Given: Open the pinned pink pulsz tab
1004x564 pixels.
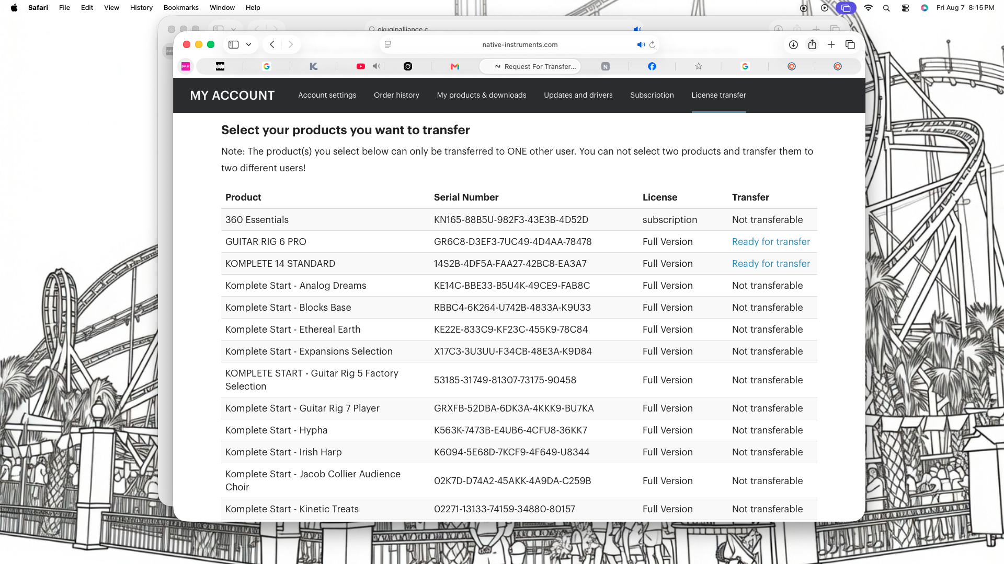Looking at the screenshot, I should click(x=186, y=66).
